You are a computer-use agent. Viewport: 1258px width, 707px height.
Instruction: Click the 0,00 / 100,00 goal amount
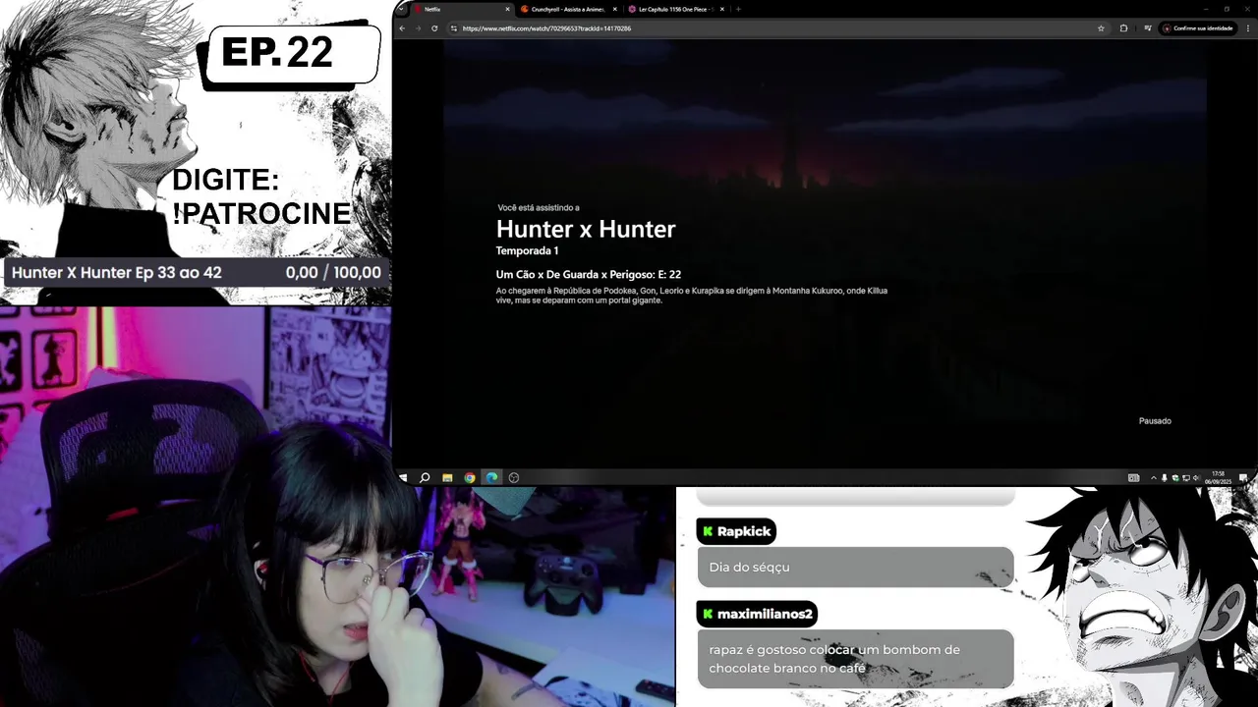point(333,273)
